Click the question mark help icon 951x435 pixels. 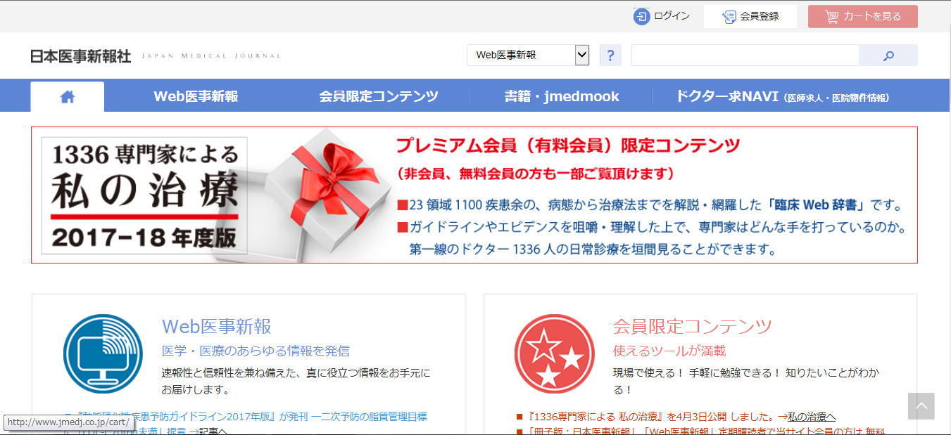(610, 56)
